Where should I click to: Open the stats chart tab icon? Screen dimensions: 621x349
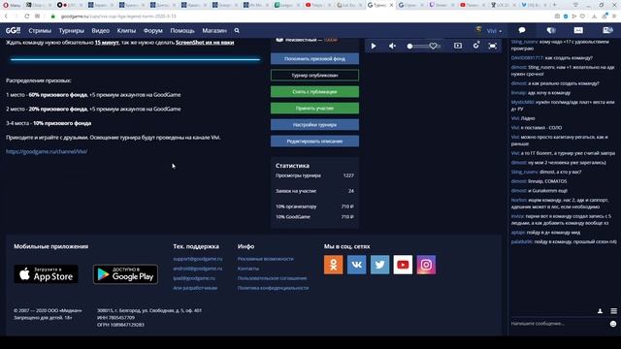(x=578, y=30)
